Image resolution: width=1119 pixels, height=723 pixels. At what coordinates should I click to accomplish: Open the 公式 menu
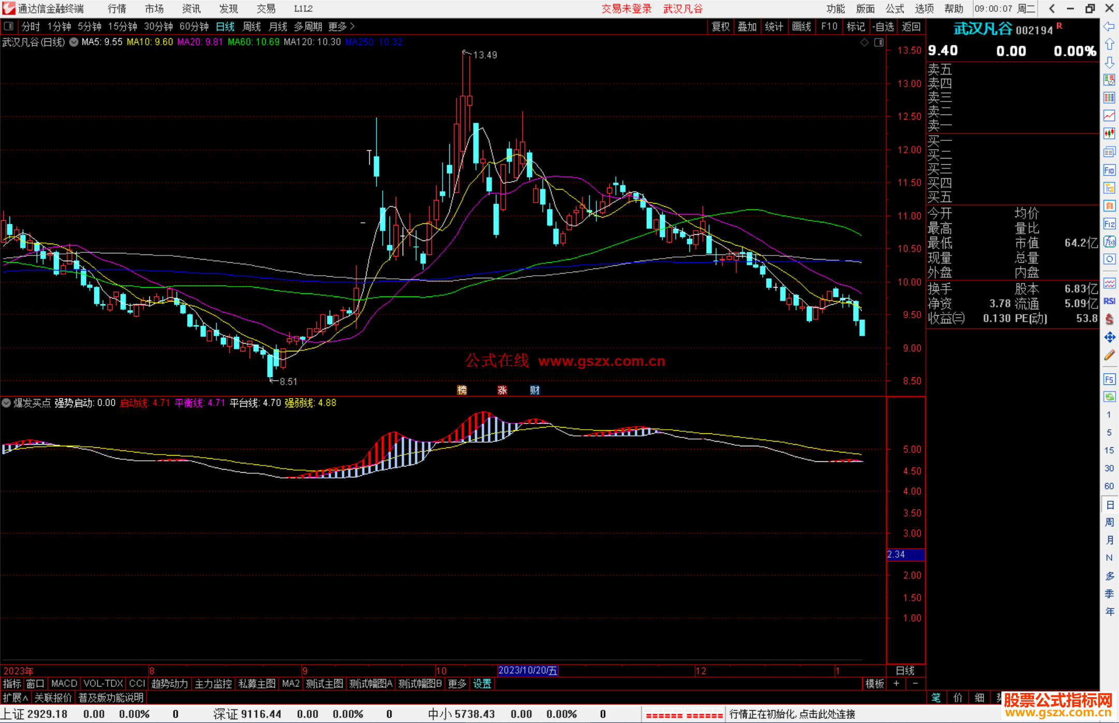(895, 9)
